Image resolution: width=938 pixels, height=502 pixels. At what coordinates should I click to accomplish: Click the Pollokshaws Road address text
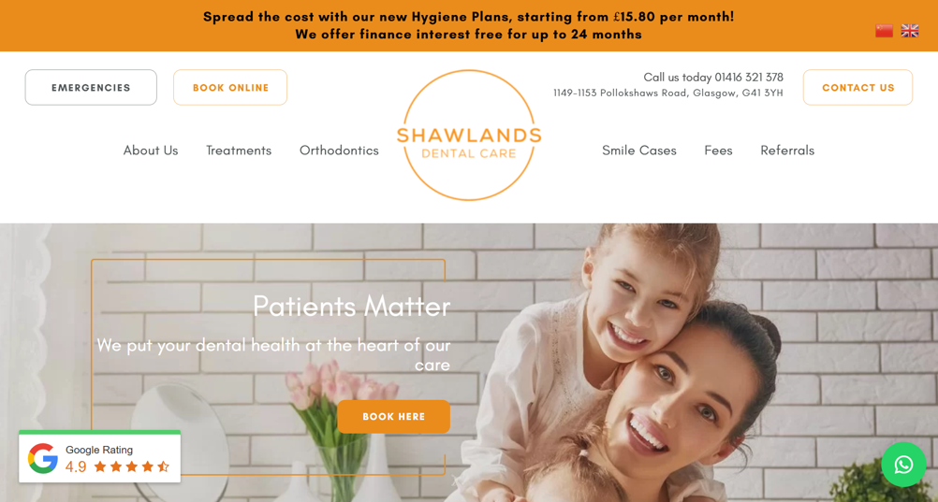(x=668, y=93)
